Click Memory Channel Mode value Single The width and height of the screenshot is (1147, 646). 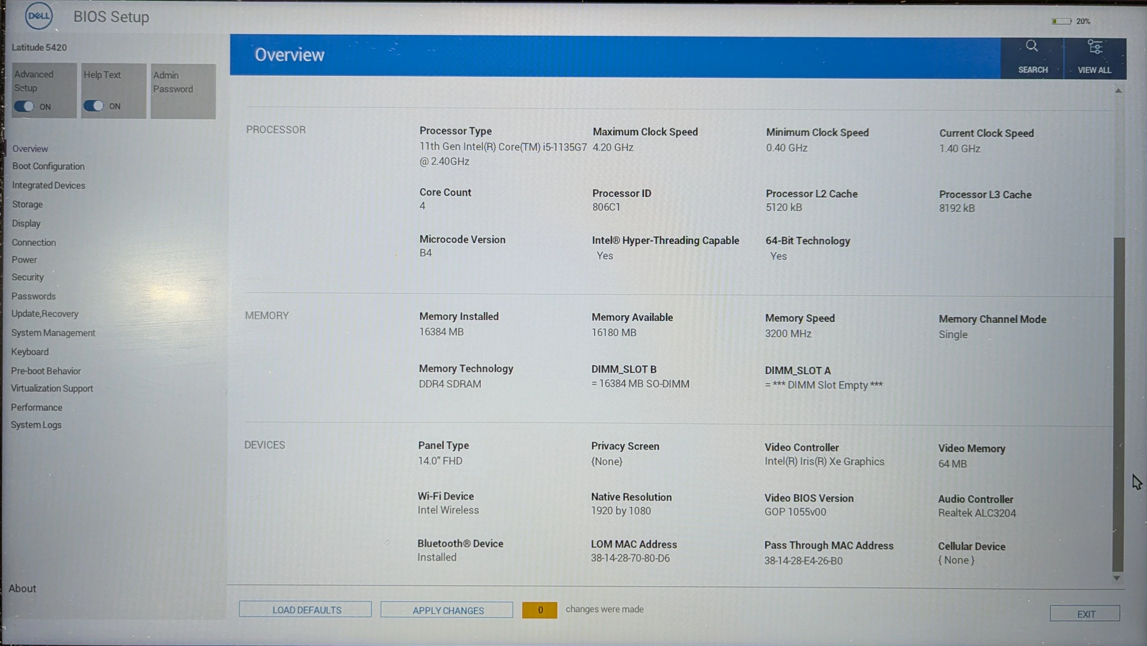(953, 334)
